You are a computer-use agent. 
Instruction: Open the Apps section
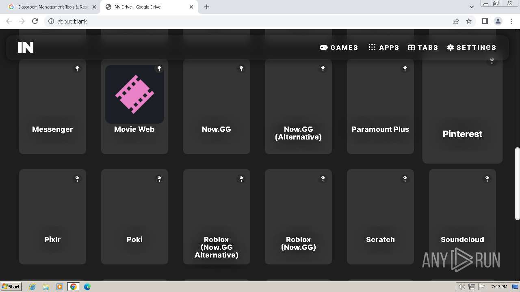[383, 47]
